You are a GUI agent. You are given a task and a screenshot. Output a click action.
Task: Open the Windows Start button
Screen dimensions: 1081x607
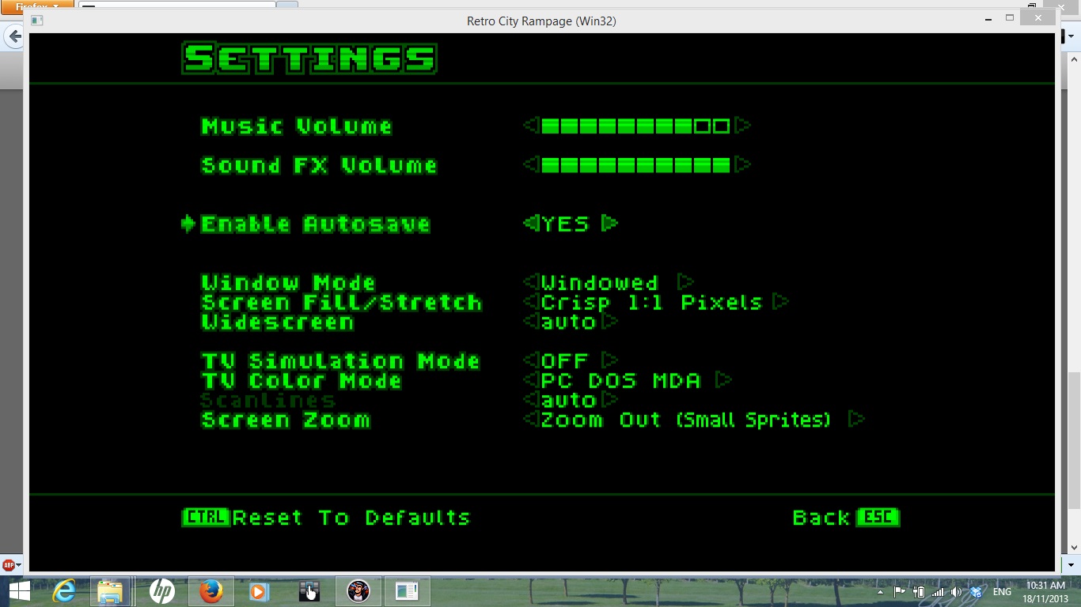pyautogui.click(x=19, y=591)
